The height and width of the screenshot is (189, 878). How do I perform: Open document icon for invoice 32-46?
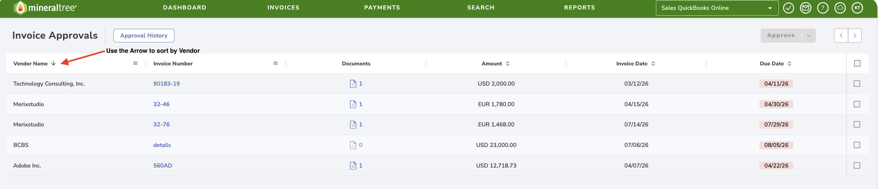[x=353, y=104]
